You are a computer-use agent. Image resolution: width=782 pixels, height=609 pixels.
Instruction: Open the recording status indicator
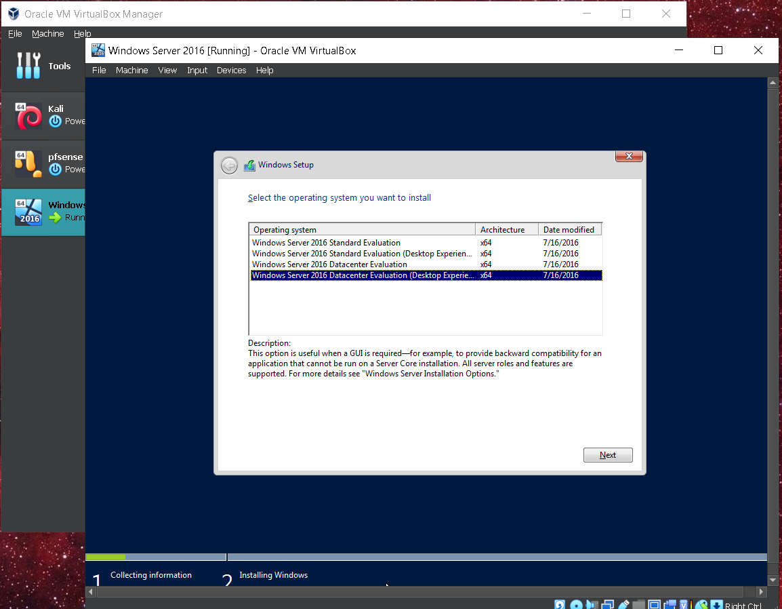[671, 604]
